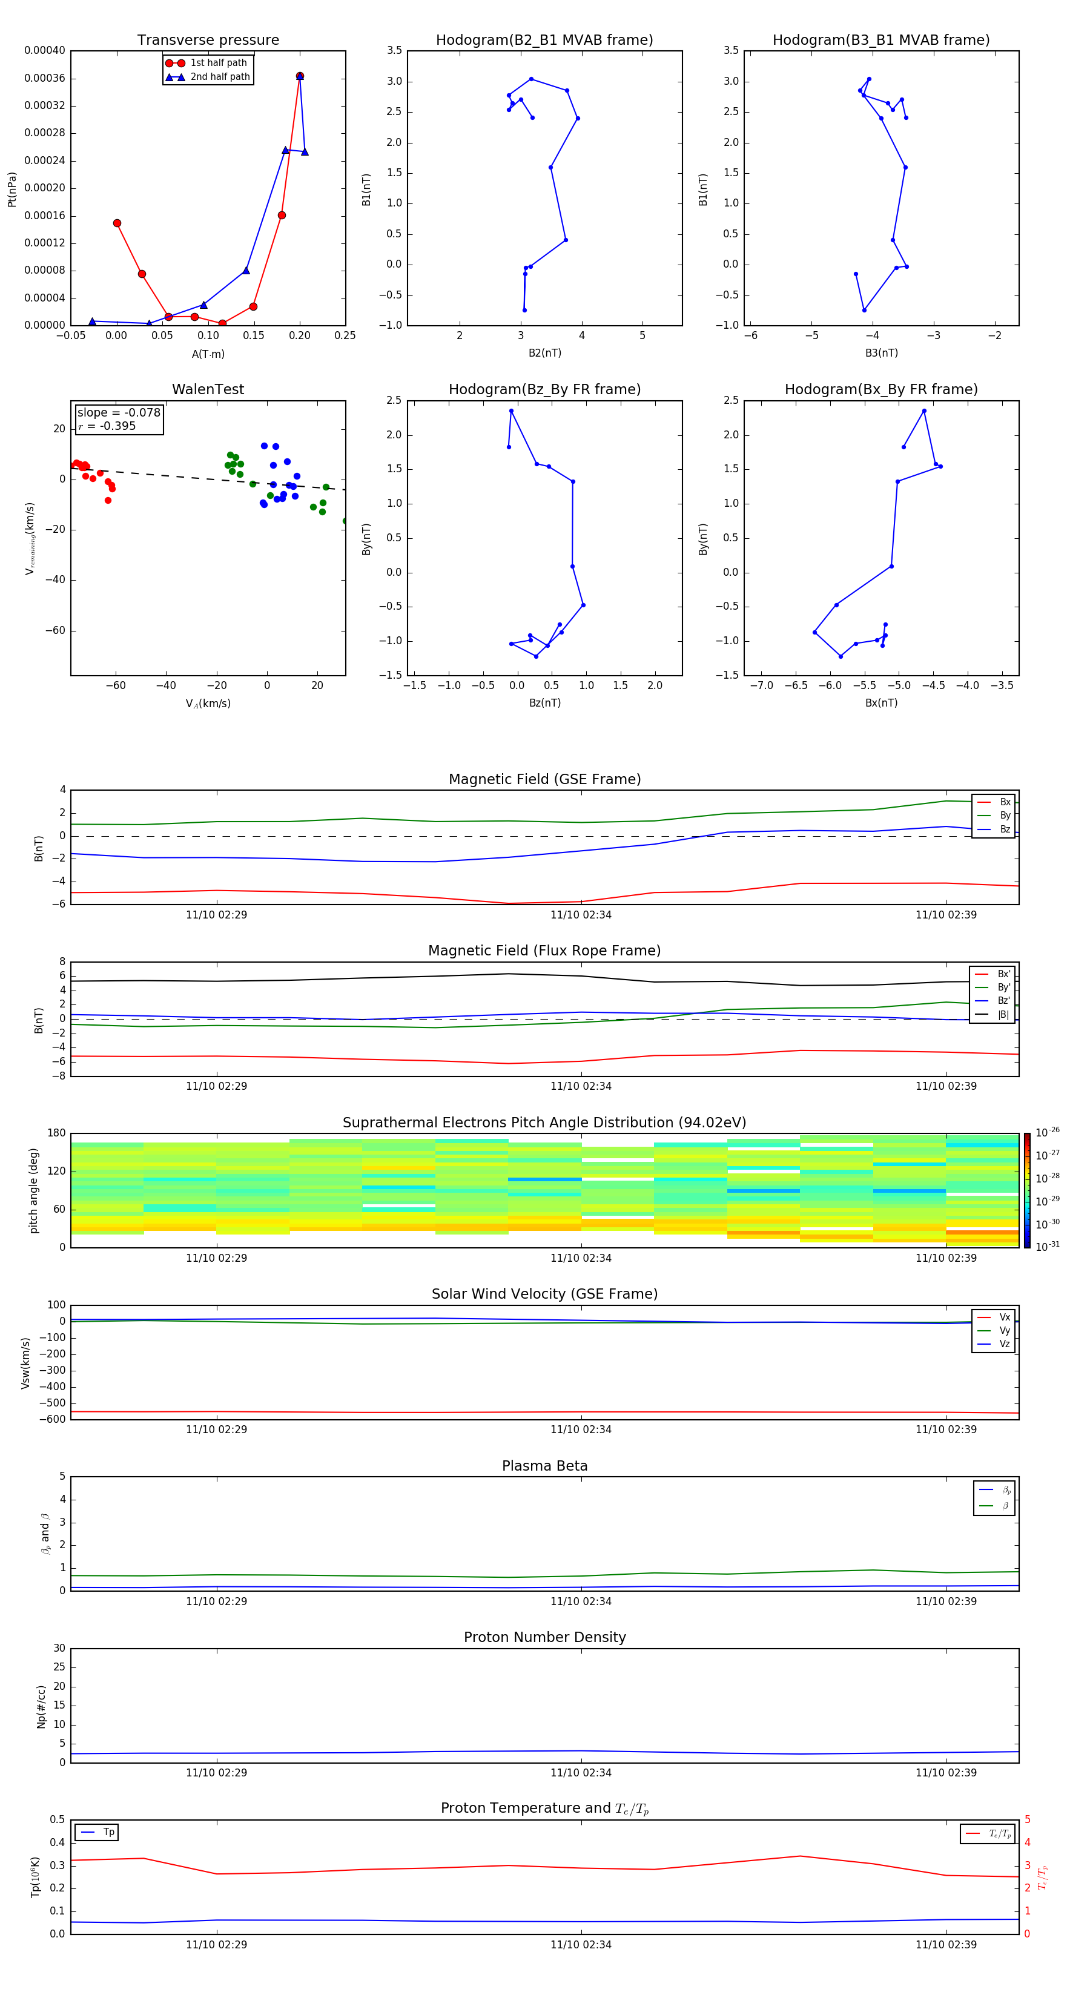Click the "10^-26" colorbar label
This screenshot has height=1998, width=1090.
[x=1048, y=1132]
